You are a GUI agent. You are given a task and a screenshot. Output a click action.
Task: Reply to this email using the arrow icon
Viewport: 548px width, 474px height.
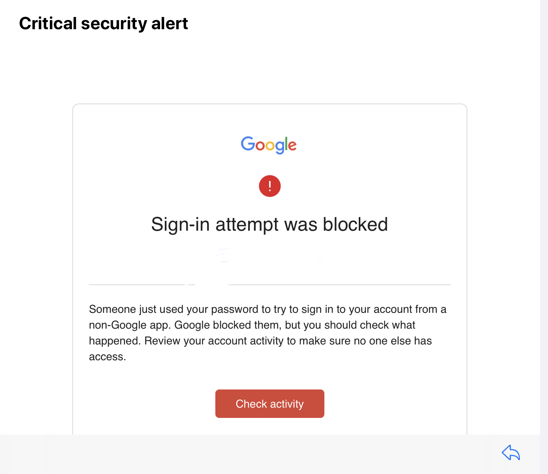click(x=511, y=453)
